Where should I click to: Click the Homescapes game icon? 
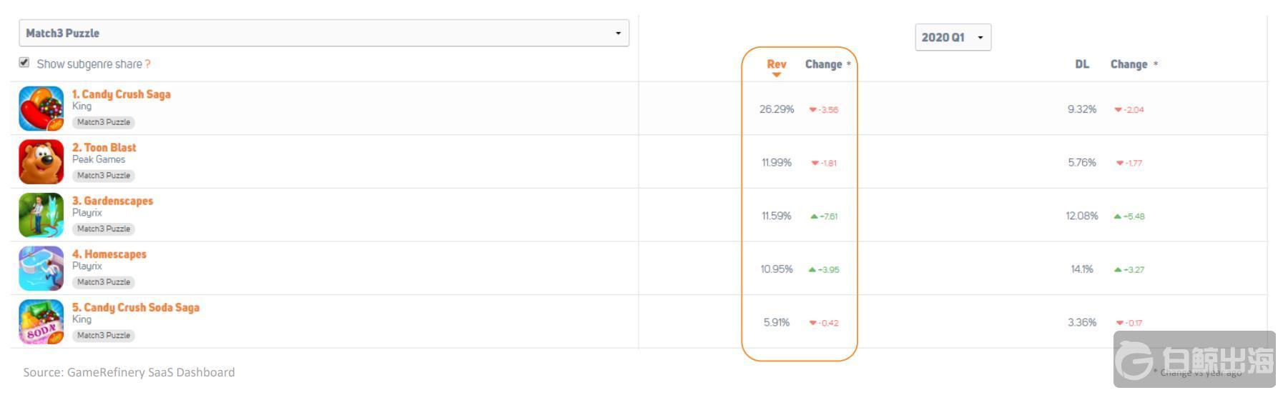click(41, 269)
